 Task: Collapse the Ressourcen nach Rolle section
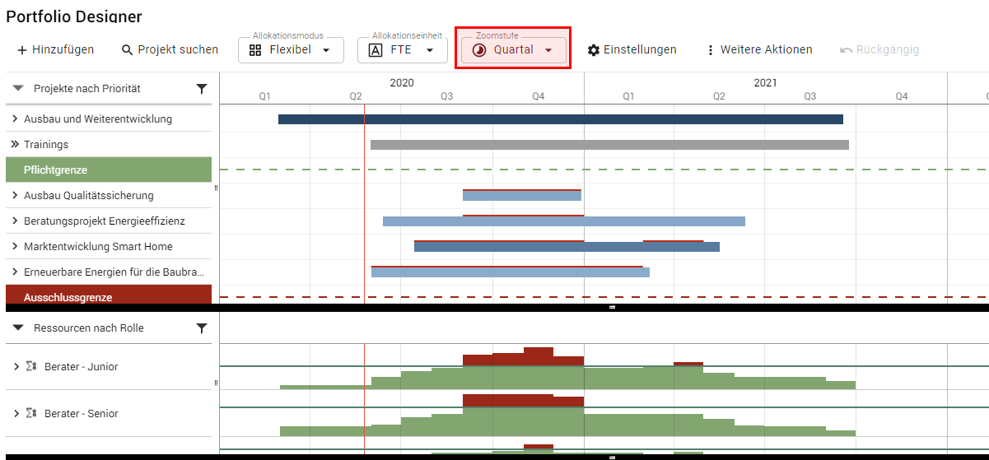pos(17,328)
